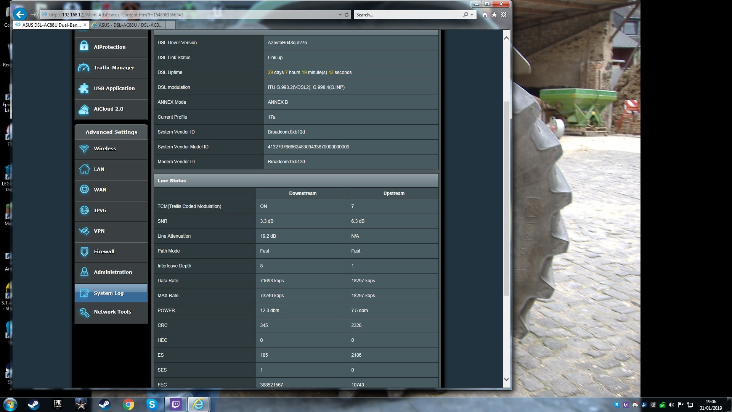Click the browser search input field
The height and width of the screenshot is (412, 732).
coord(408,15)
